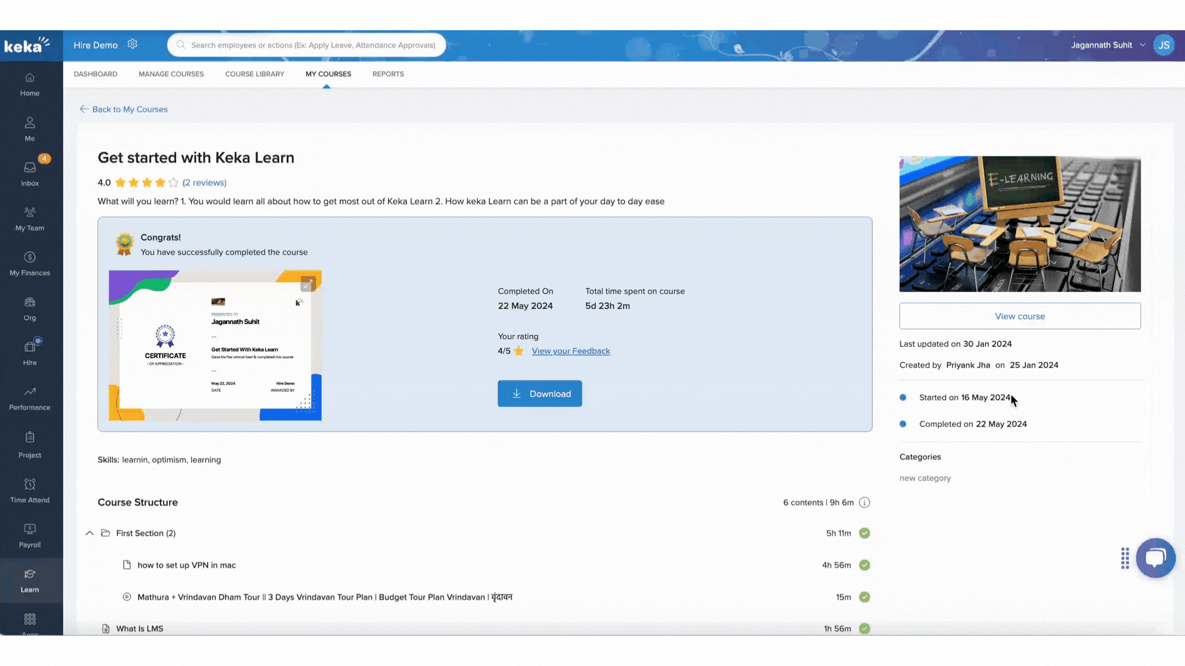Open the course structure info tooltip
The image size is (1185, 666).
click(865, 503)
